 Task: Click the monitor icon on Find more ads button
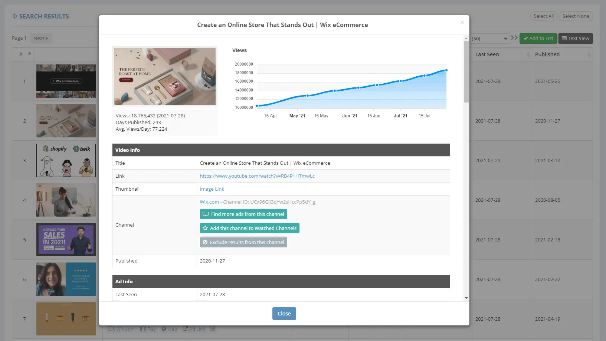(206, 214)
